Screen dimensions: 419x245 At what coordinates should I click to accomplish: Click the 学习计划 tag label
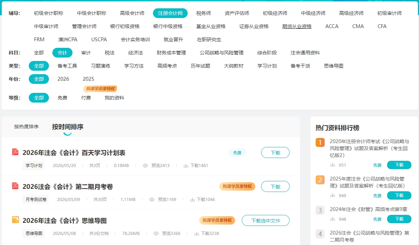coord(34,166)
